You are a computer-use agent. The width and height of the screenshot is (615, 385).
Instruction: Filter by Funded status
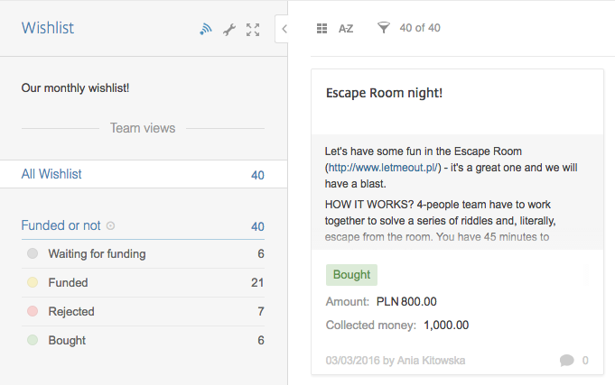(x=68, y=283)
